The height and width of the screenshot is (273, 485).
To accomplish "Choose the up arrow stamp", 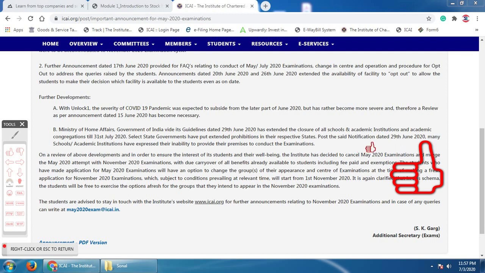I will [x=10, y=173].
